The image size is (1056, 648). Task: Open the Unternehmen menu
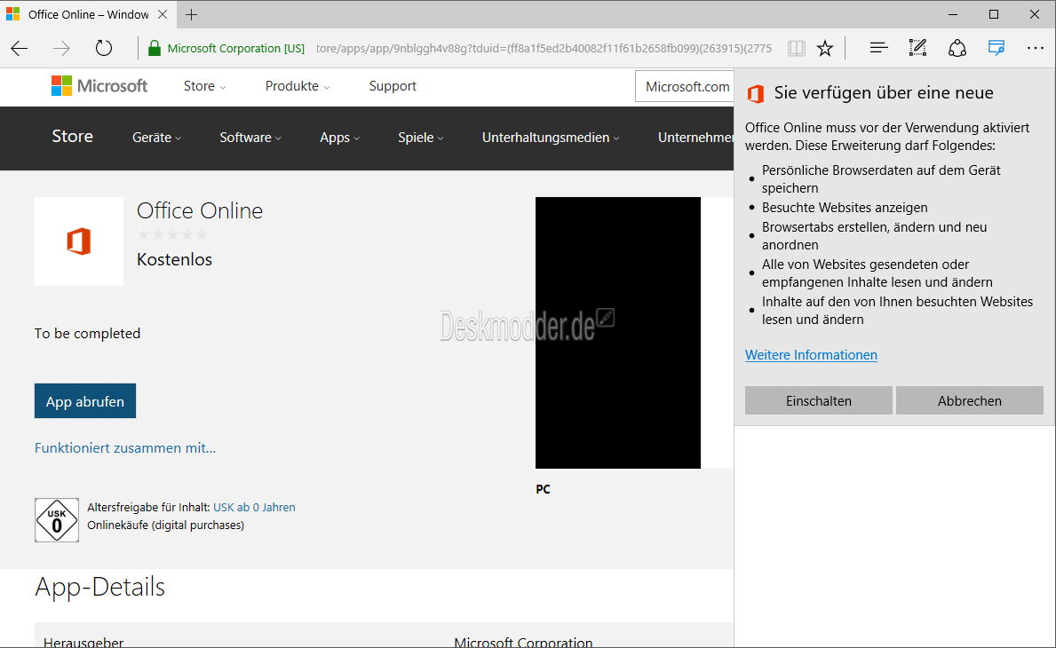(x=695, y=138)
